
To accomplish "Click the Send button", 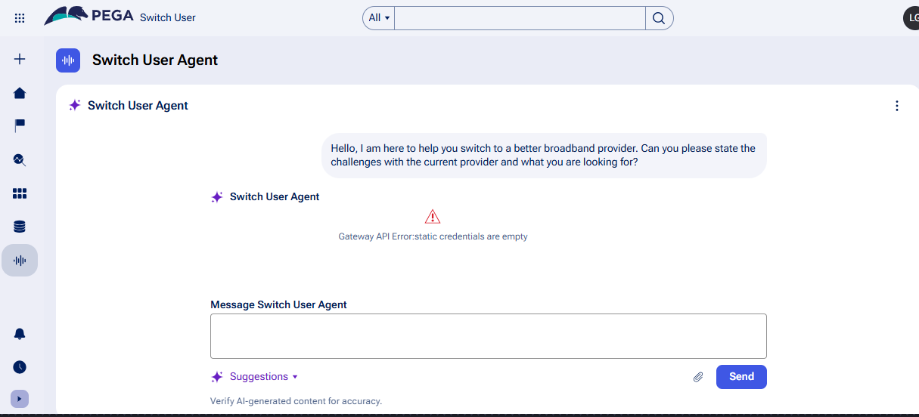I will pos(741,377).
